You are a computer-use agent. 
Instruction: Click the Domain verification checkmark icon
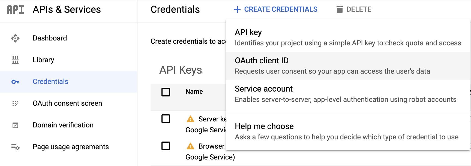point(15,125)
